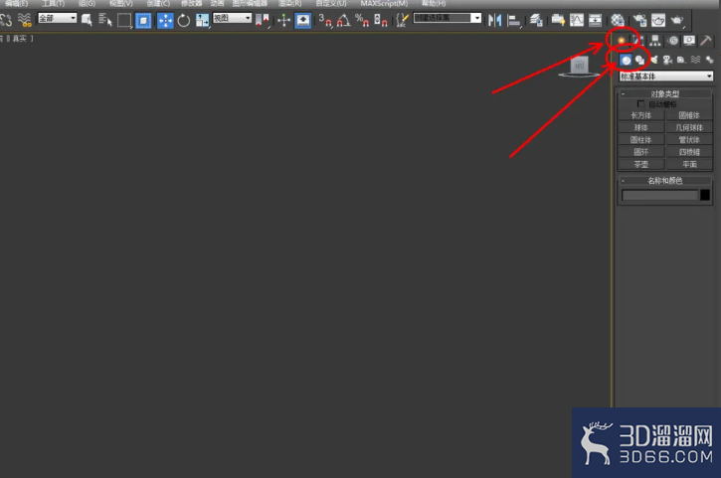Screen dimensions: 721x478
Task: Click the Mirror tool icon
Action: coord(495,20)
